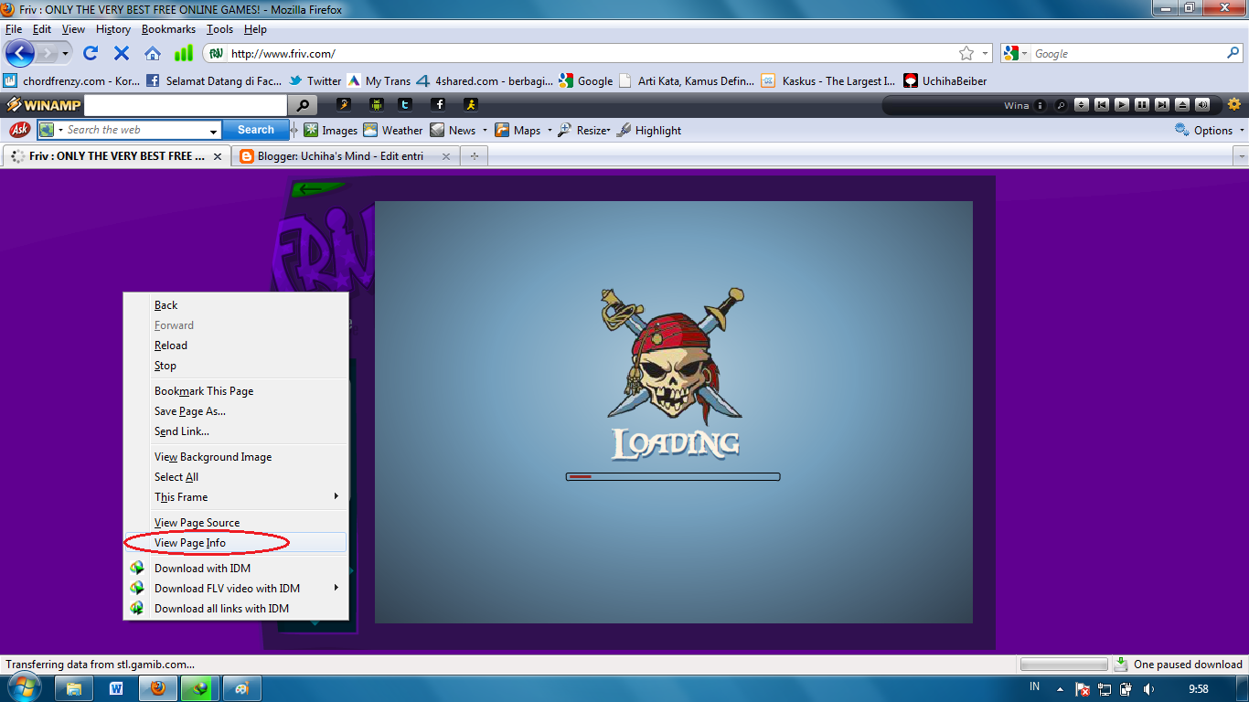This screenshot has height=702, width=1249.
Task: Go to the Home page icon
Action: click(153, 53)
